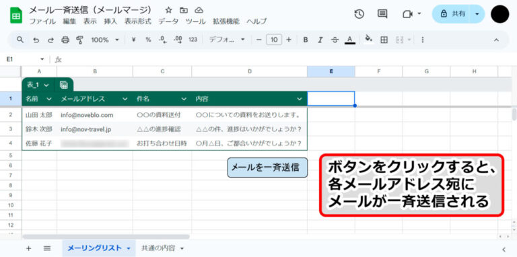Click the undo arrow icon
The height and width of the screenshot is (257, 517).
[36, 40]
